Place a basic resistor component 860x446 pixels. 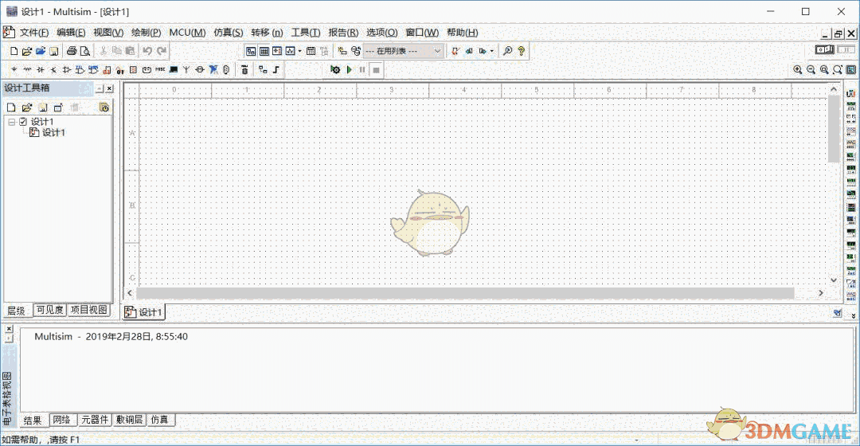(x=27, y=69)
